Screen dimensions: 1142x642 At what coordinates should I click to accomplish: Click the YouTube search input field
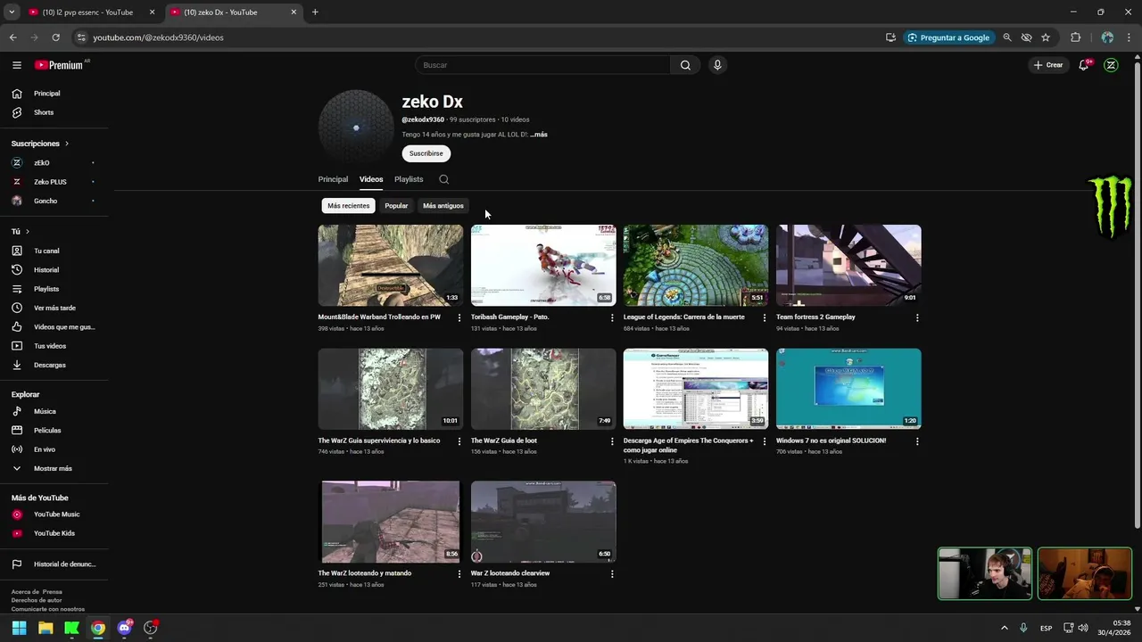pyautogui.click(x=542, y=65)
